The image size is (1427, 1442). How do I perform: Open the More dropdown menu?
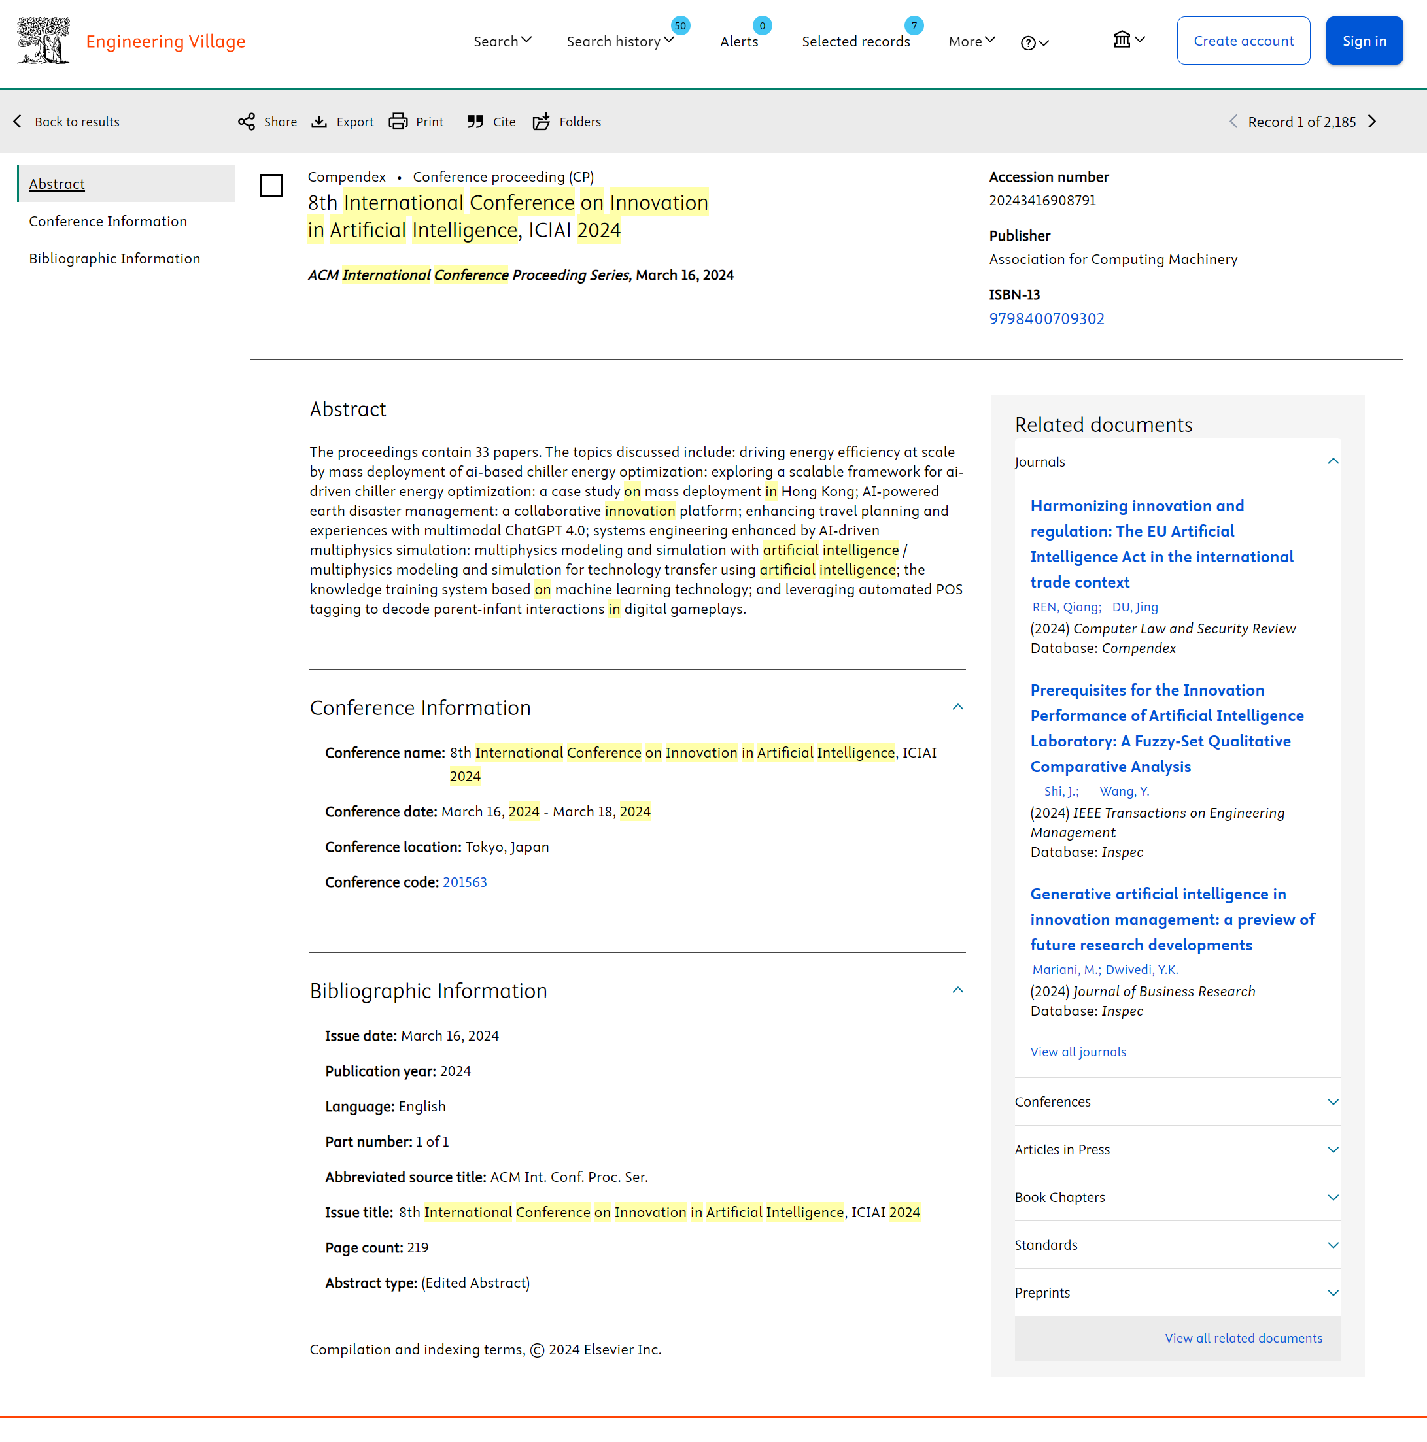tap(971, 41)
